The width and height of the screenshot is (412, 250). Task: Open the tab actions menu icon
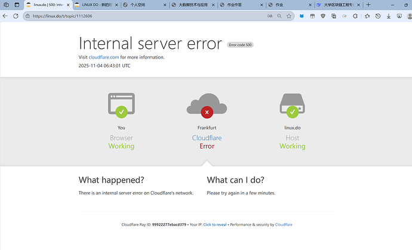tap(17, 5)
